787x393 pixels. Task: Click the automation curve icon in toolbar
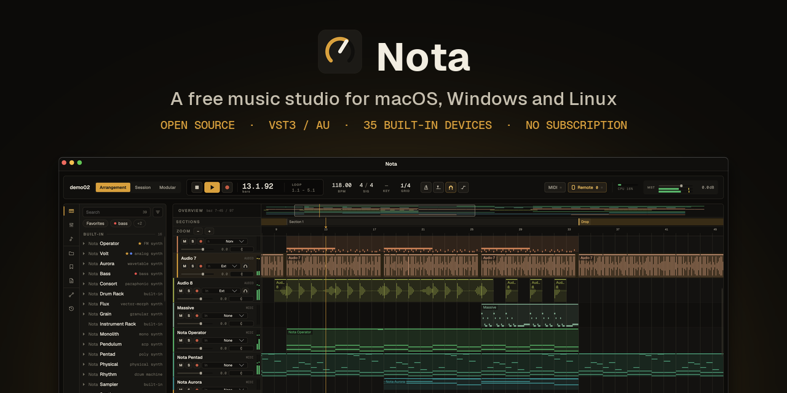click(x=463, y=187)
